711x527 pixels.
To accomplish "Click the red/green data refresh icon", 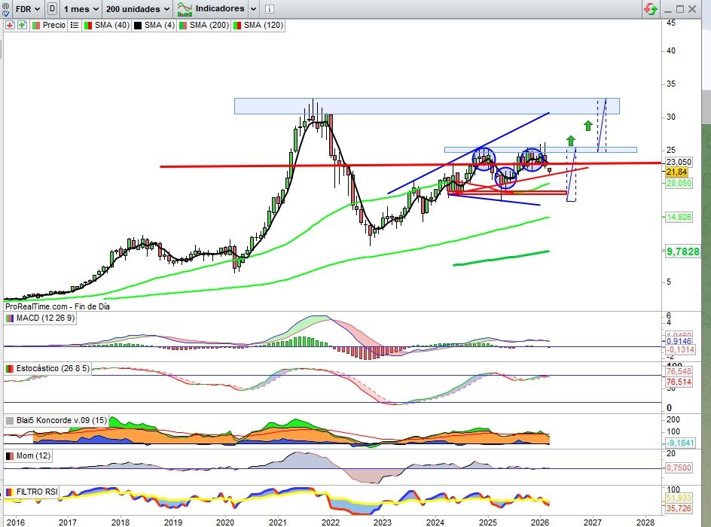I will [x=648, y=8].
